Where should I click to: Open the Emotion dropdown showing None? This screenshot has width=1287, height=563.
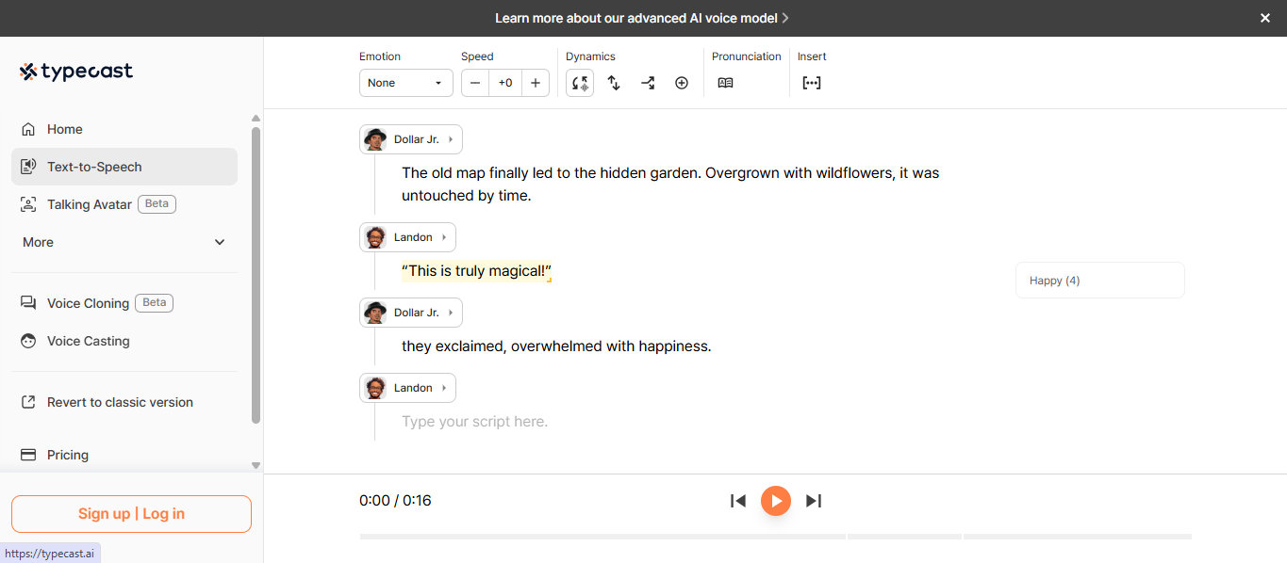[405, 83]
